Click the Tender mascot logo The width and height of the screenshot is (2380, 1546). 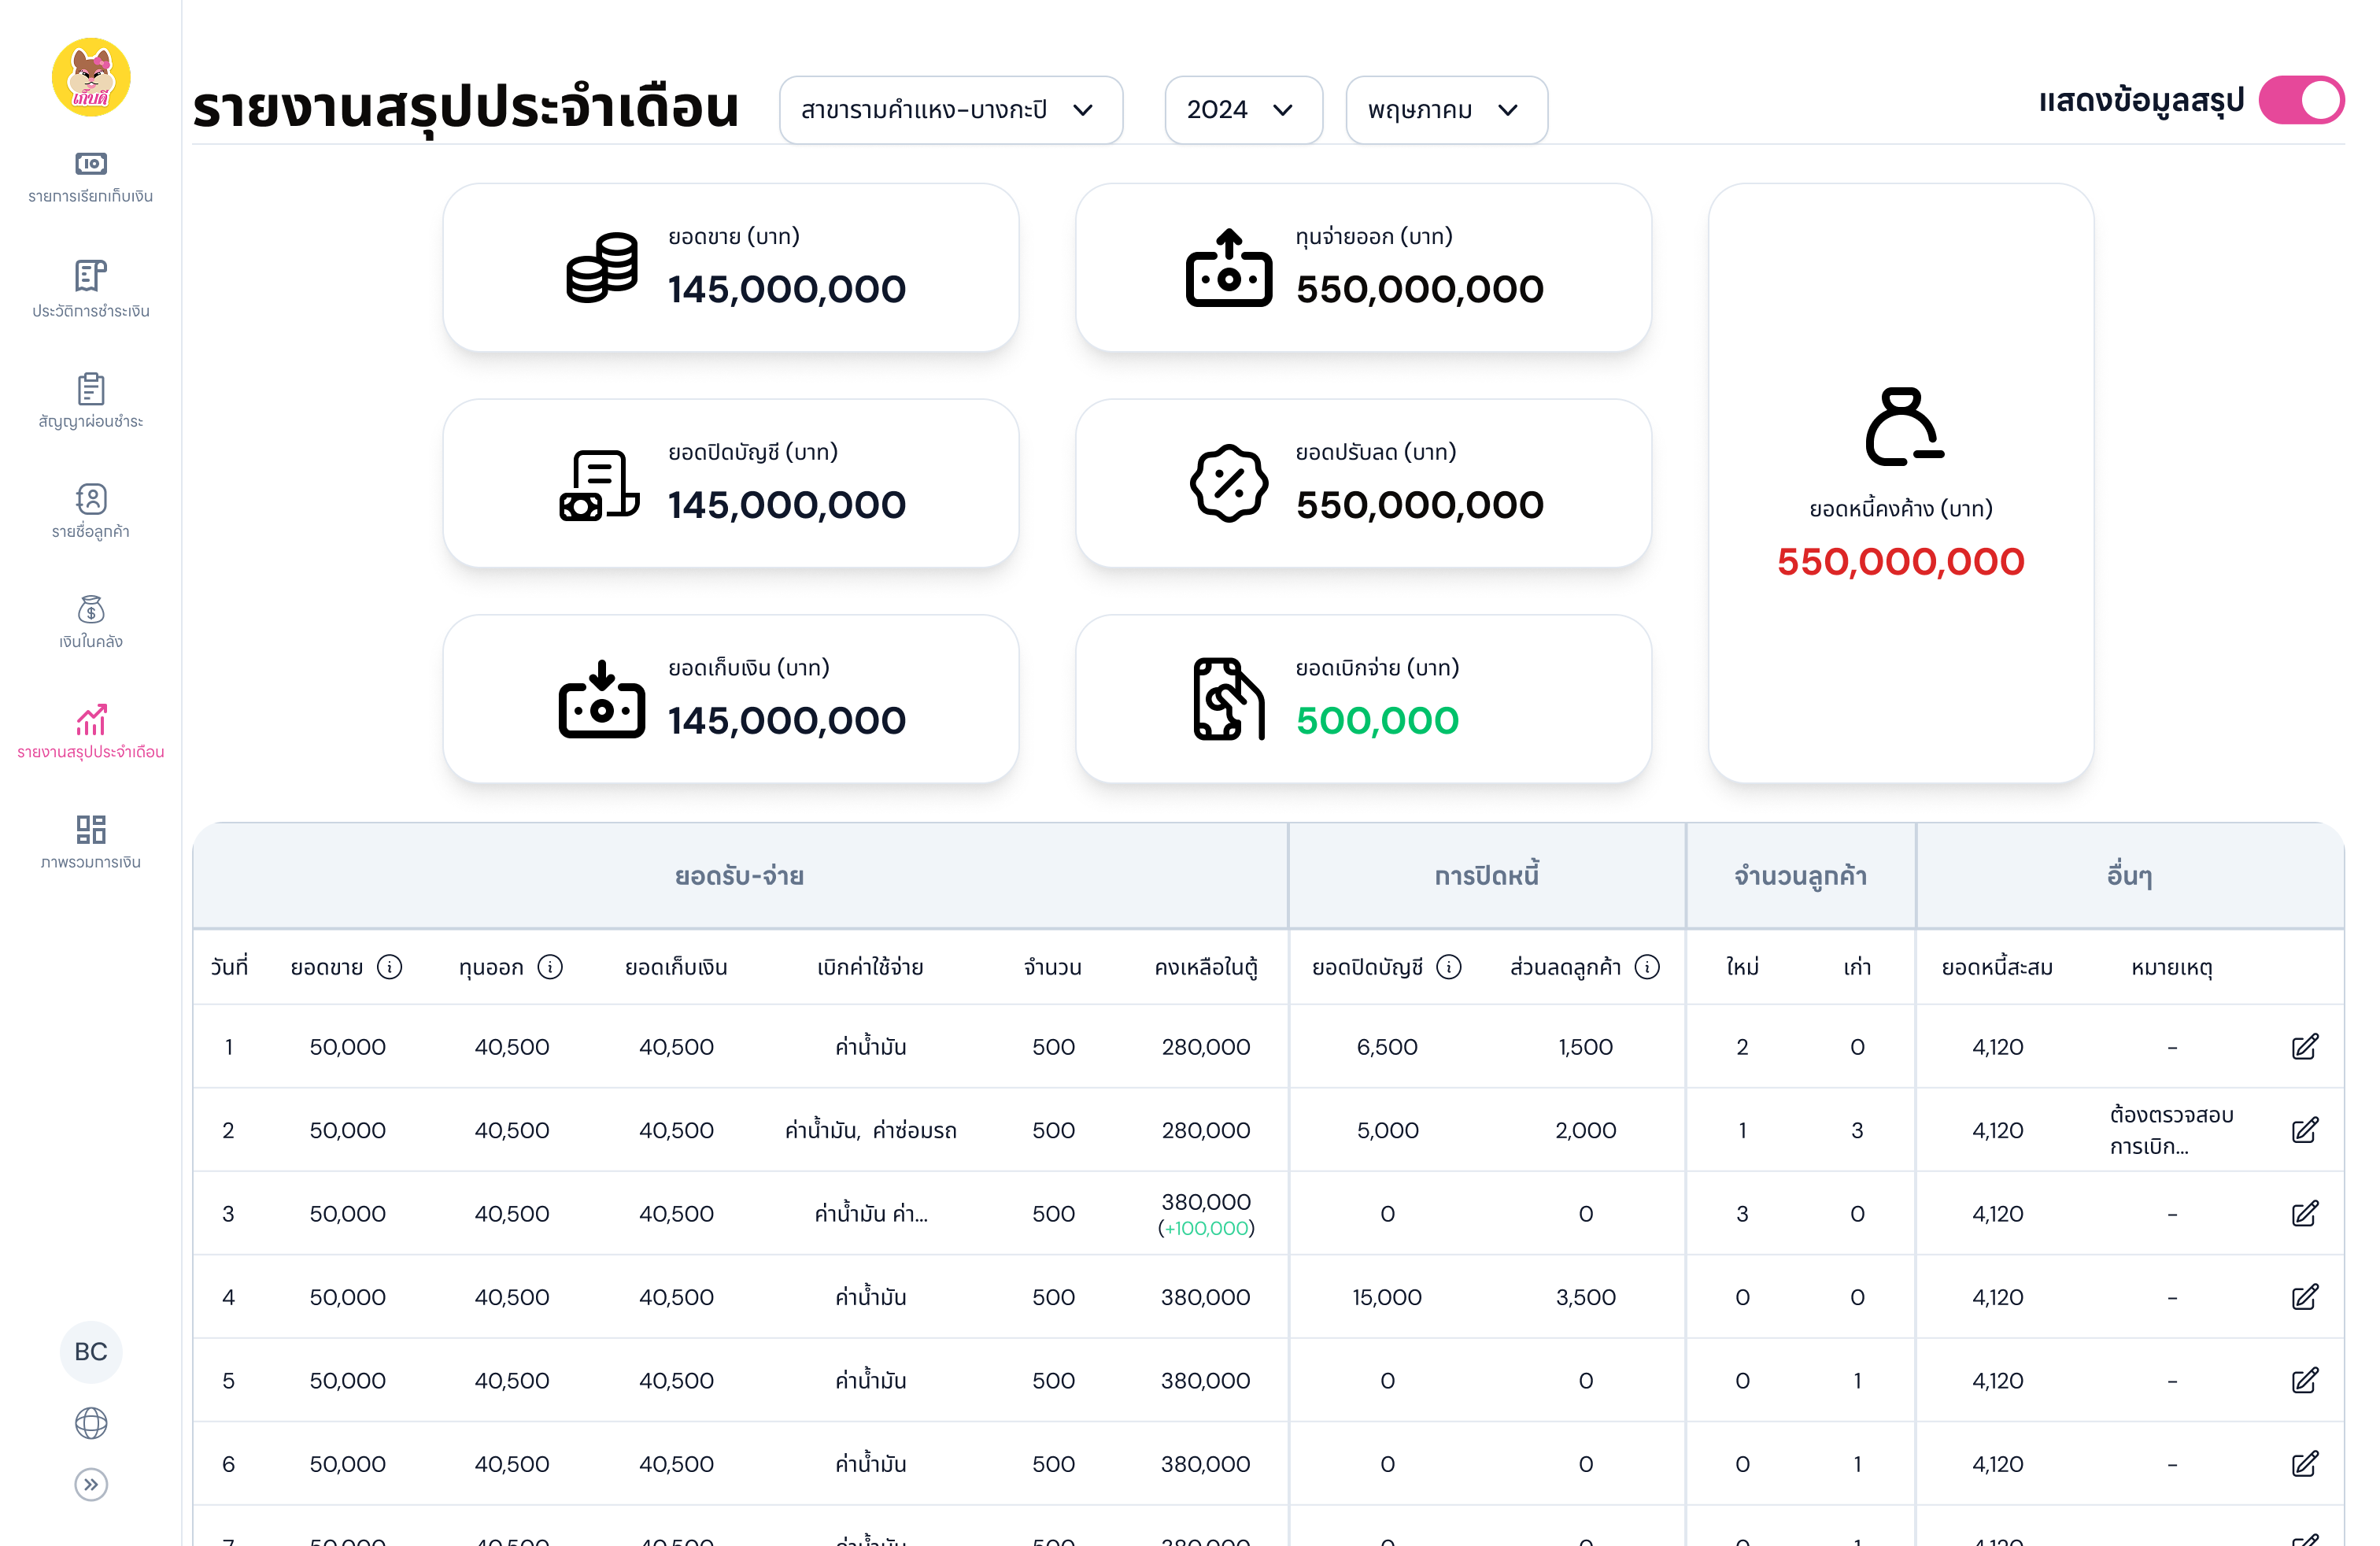[x=91, y=77]
